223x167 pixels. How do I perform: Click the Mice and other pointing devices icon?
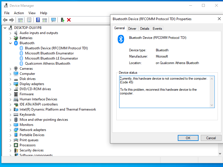[16, 120]
